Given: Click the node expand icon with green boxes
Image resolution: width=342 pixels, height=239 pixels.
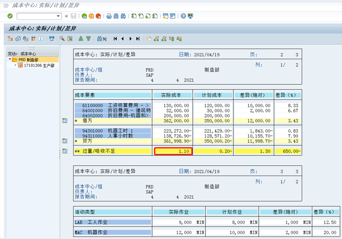Looking at the screenshot, I should 172,39.
